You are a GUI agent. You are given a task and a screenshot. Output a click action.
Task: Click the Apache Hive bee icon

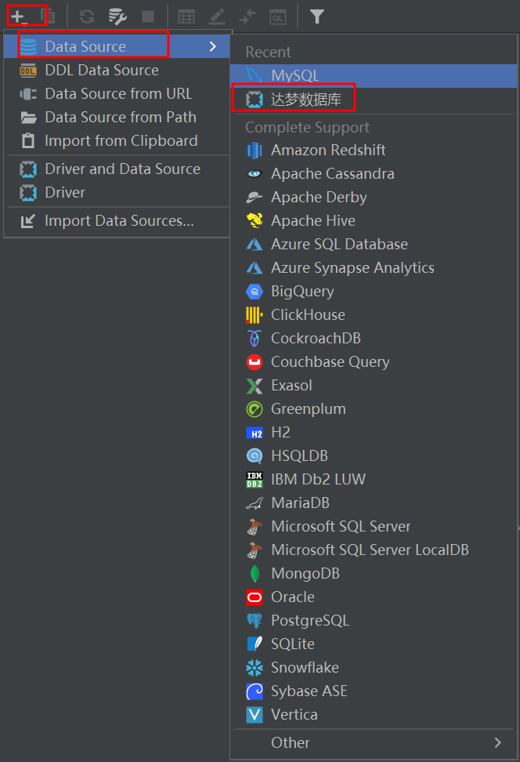[255, 220]
